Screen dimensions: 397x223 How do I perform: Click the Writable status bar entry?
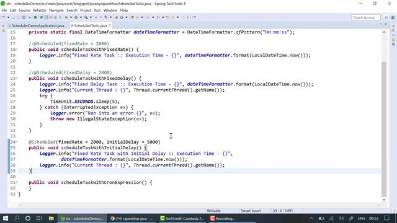coord(213,211)
